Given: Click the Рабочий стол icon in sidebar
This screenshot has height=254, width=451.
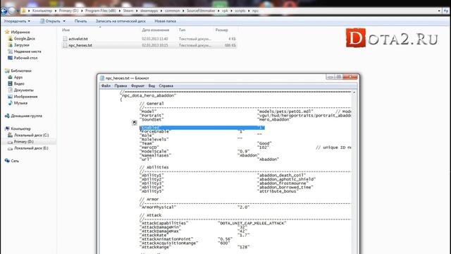Looking at the screenshot, I should [x=11, y=58].
